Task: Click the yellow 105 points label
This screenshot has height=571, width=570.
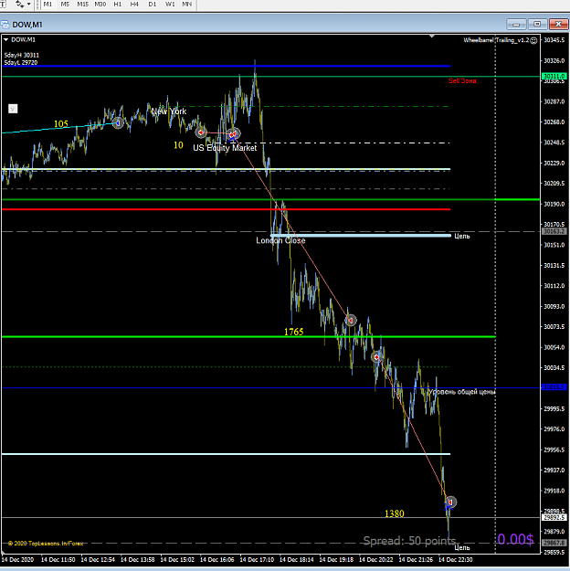Action: click(61, 124)
